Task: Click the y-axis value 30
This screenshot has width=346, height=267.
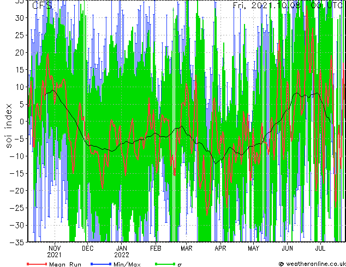Action: click(20, 18)
